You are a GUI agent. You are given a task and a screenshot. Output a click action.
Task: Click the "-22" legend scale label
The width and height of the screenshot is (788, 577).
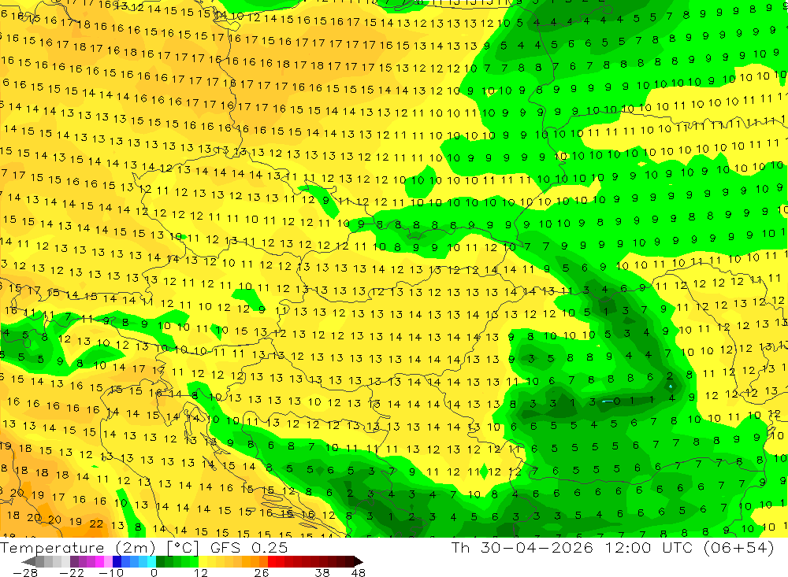[72, 573]
